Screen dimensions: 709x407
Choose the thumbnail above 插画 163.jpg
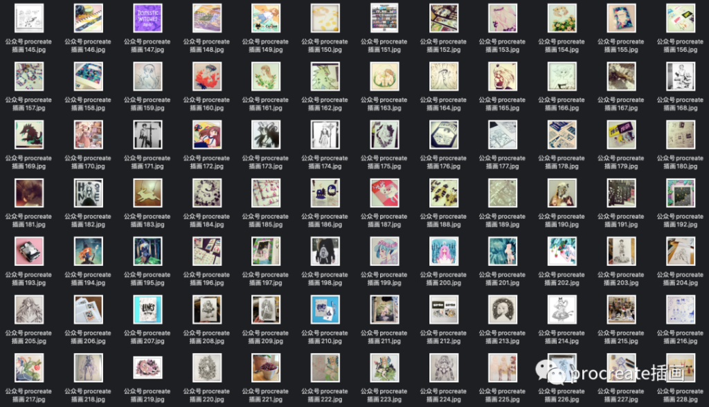click(x=384, y=76)
